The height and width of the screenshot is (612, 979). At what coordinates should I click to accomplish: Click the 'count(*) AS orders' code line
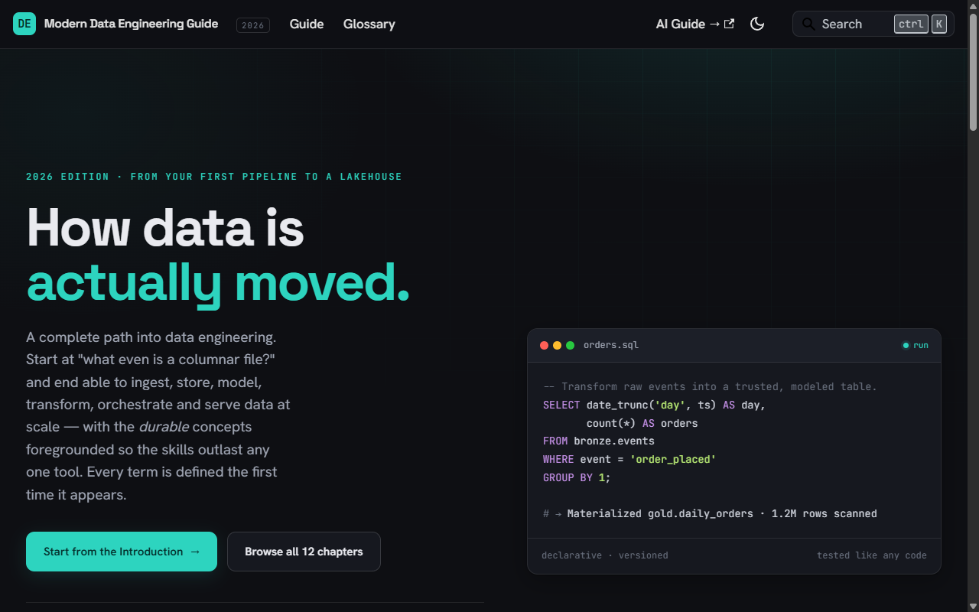point(642,423)
